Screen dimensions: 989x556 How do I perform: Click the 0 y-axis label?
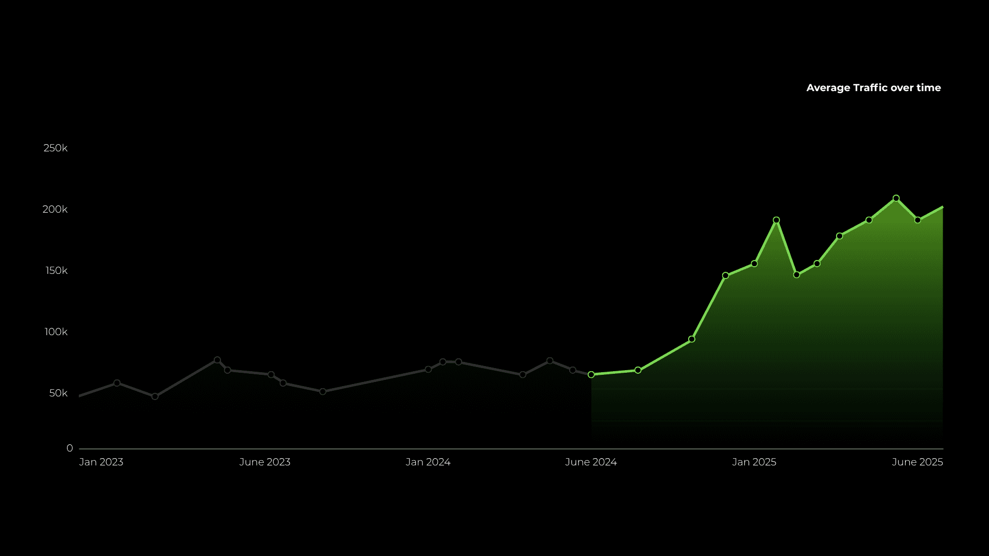point(70,448)
